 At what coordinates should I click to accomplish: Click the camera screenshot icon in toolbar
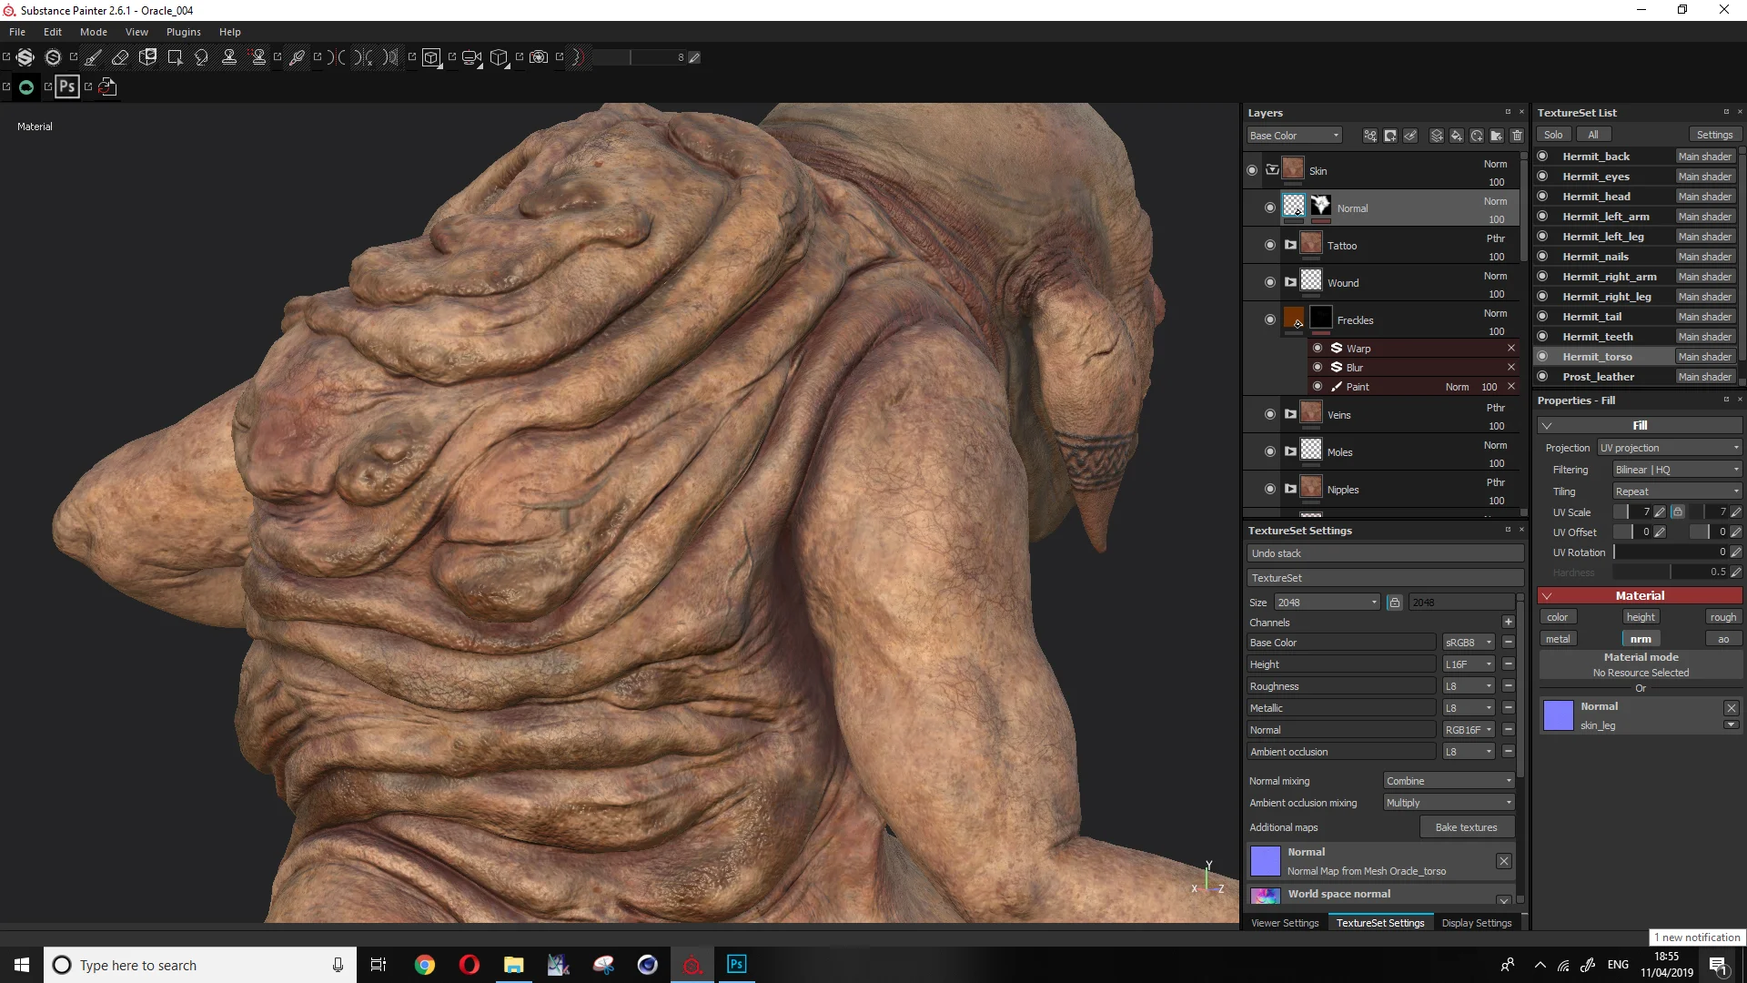(x=539, y=57)
